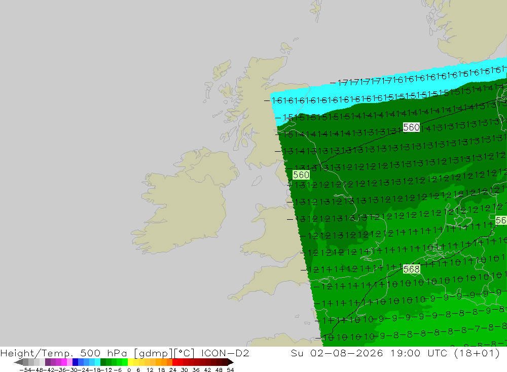507x372 pixels.
Task: Click the '(18+01)' forecast run label
Action: coord(477,353)
